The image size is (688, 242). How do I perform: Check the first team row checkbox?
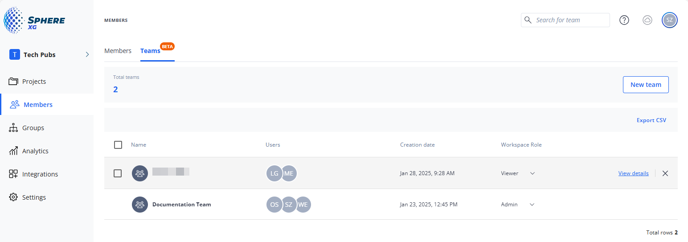[118, 173]
